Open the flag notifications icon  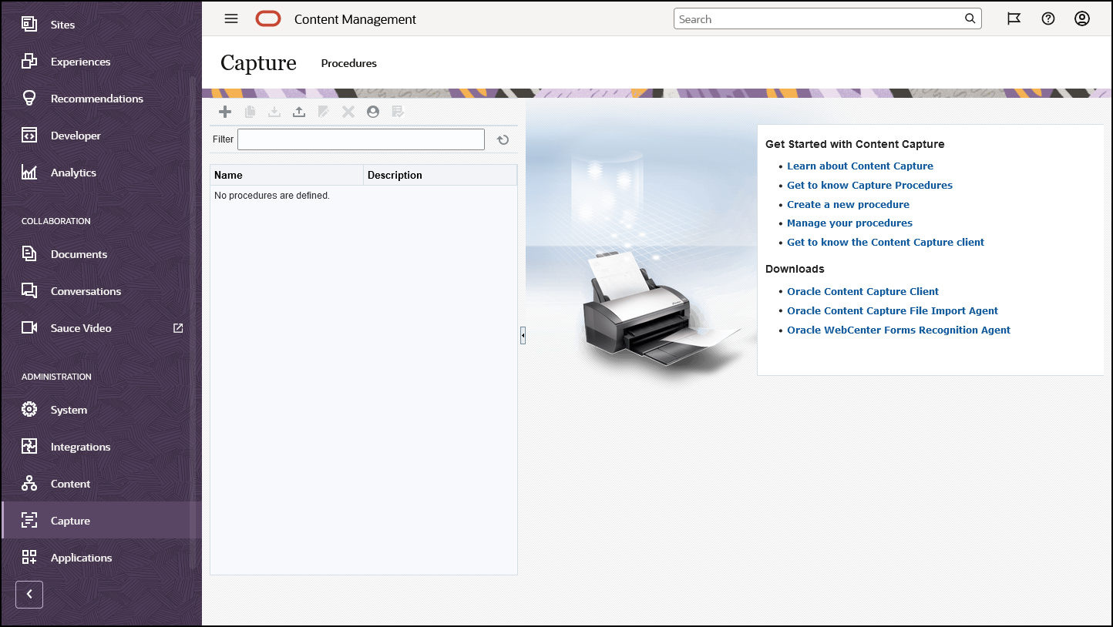pos(1014,18)
